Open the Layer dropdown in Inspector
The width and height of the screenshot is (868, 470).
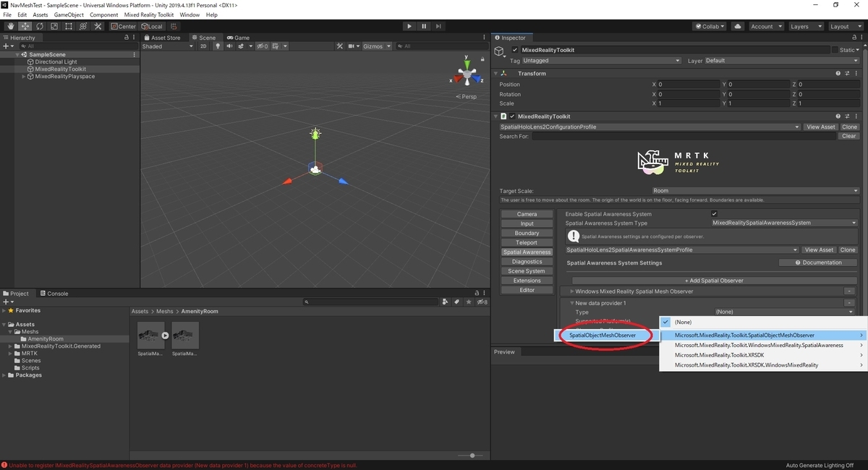(782, 61)
